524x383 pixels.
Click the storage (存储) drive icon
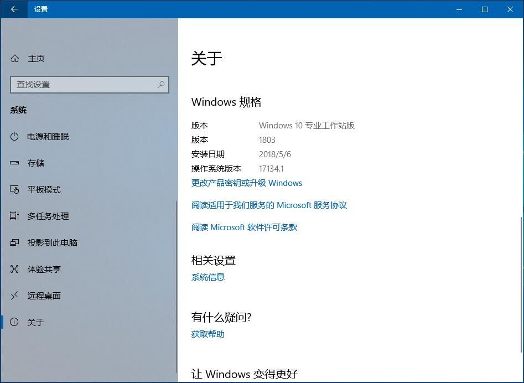pyautogui.click(x=15, y=163)
